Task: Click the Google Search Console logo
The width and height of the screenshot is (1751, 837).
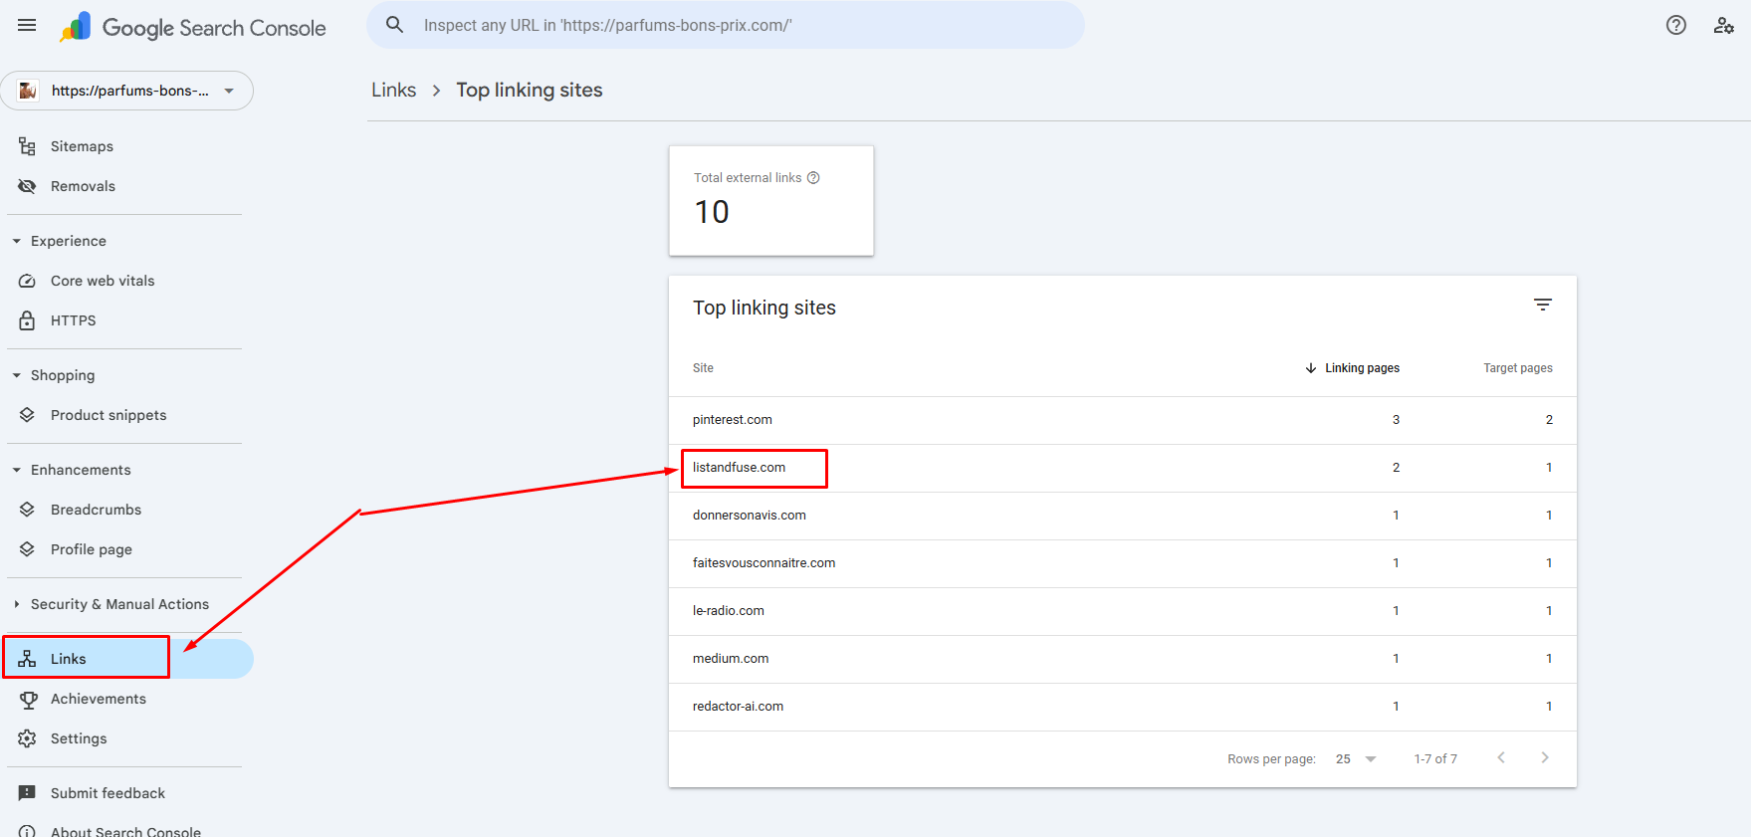Action: [x=193, y=27]
